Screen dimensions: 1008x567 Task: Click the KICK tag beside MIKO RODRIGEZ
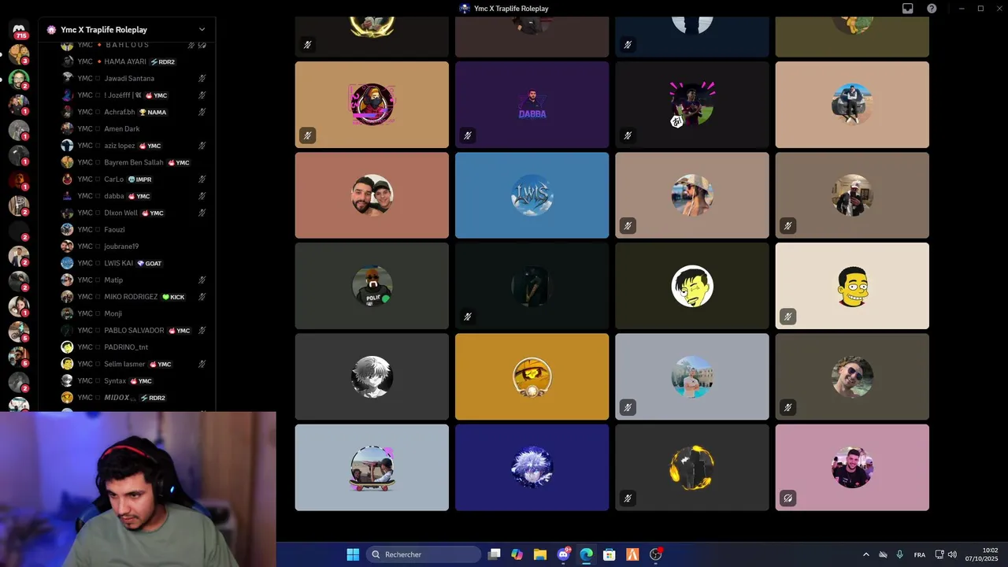pos(173,297)
